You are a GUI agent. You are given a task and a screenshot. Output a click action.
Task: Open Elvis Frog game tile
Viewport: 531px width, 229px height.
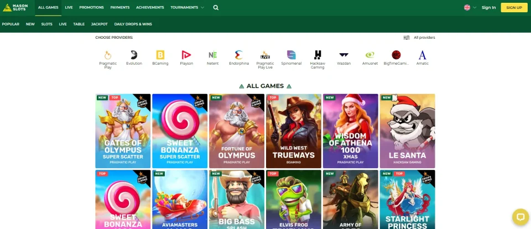pyautogui.click(x=294, y=200)
